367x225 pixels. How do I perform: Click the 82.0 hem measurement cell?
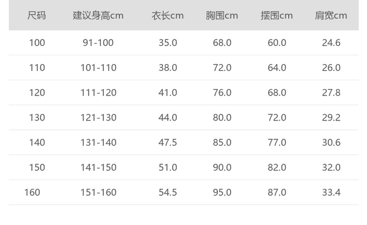click(277, 167)
